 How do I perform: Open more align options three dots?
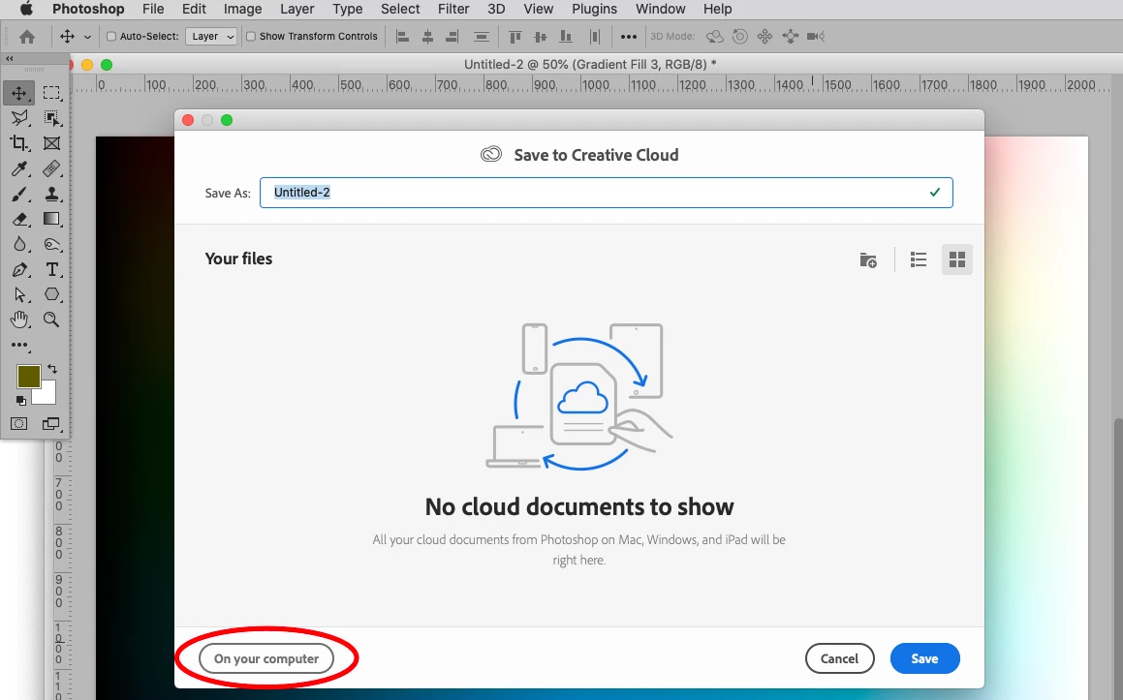click(628, 37)
